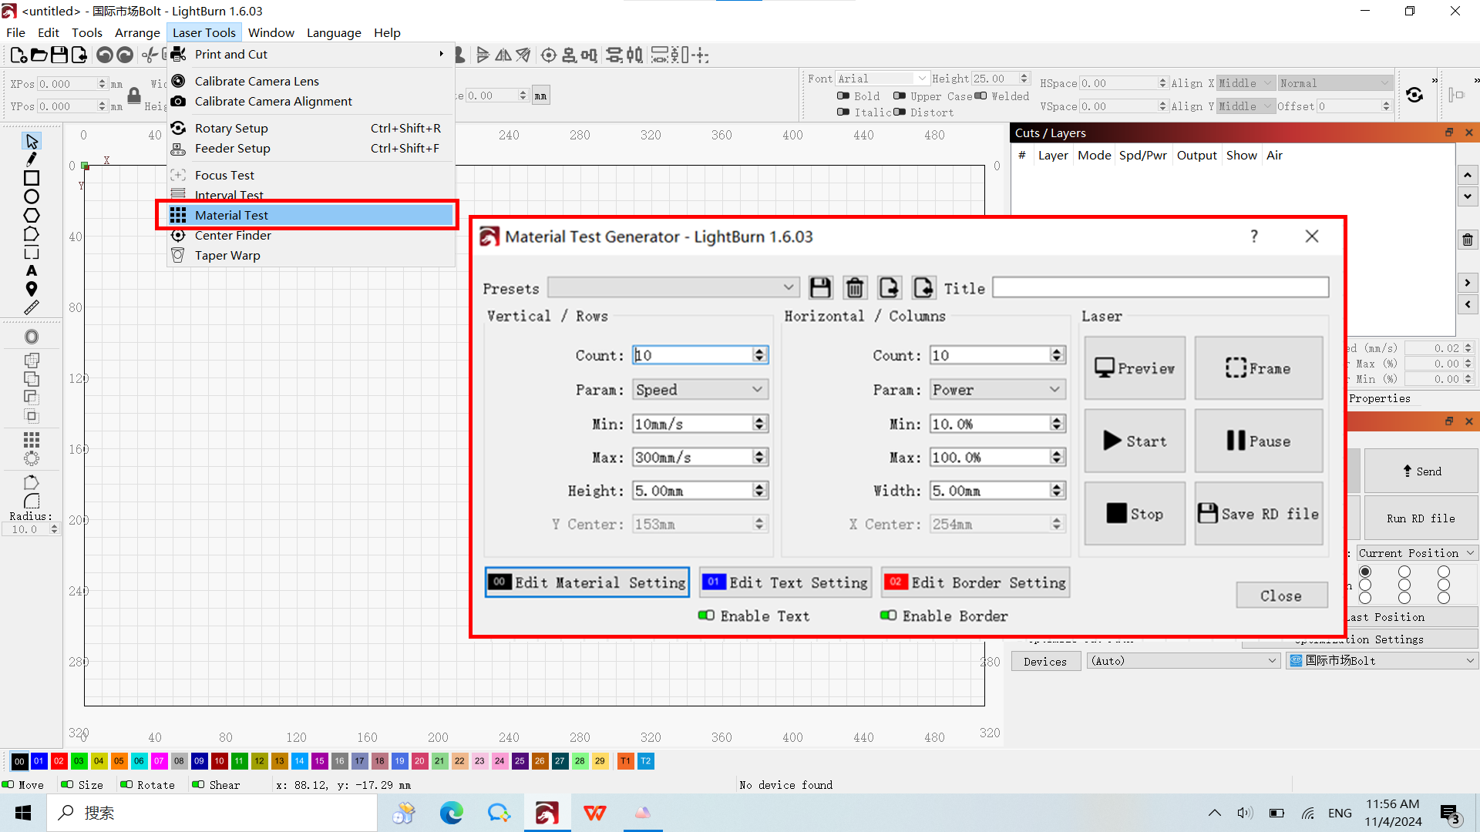Select the Text tool
The image size is (1480, 832).
coord(32,270)
